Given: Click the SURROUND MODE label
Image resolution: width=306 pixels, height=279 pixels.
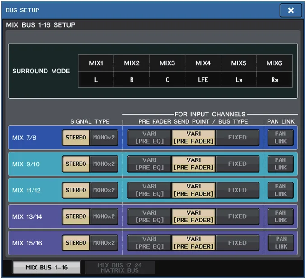Looking at the screenshot, I should tap(41, 71).
